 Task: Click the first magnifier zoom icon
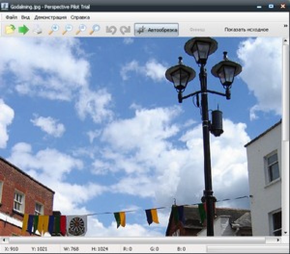tap(53, 30)
